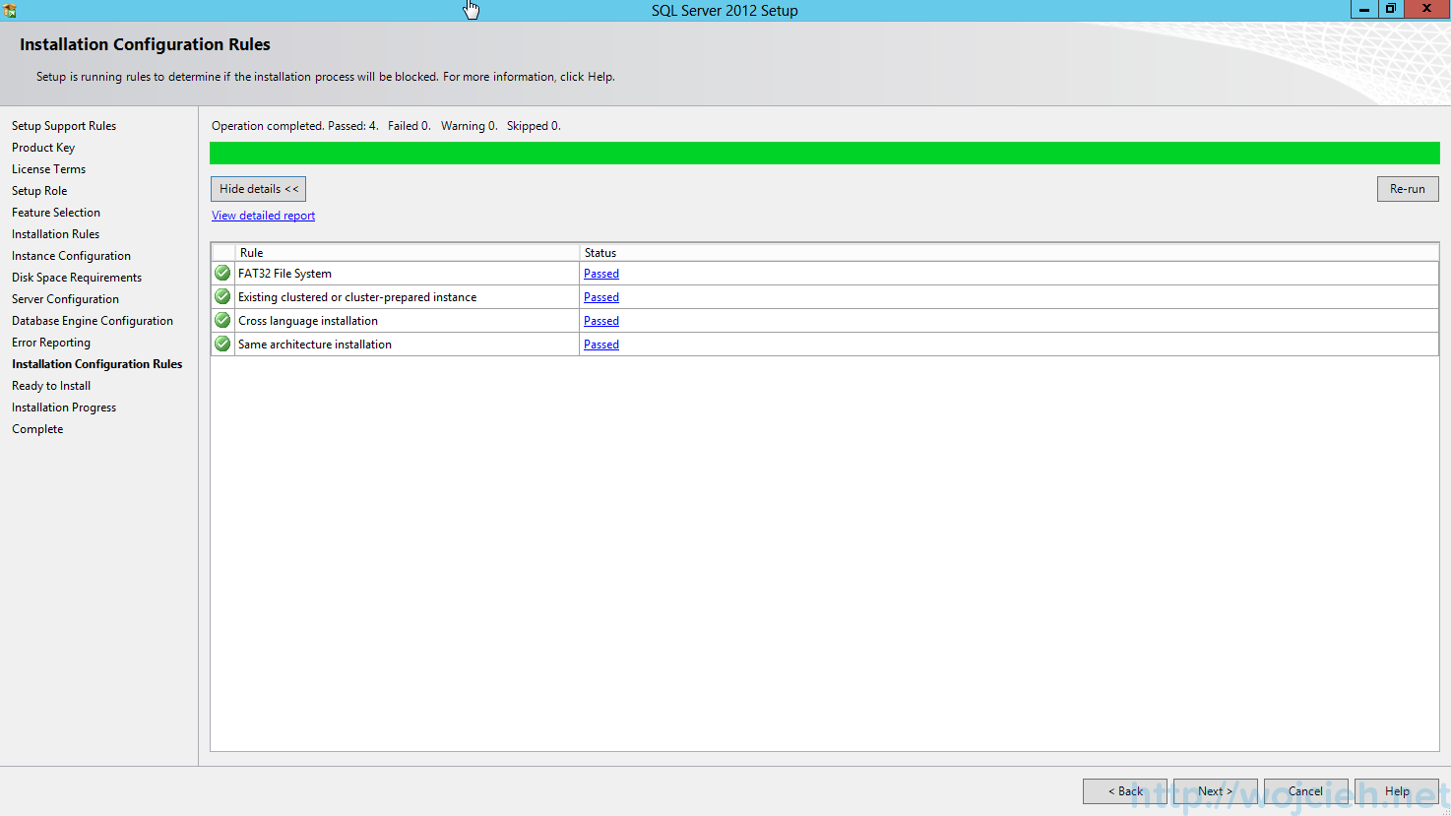
Task: Choose Instance Configuration in the sidebar
Action: [71, 256]
